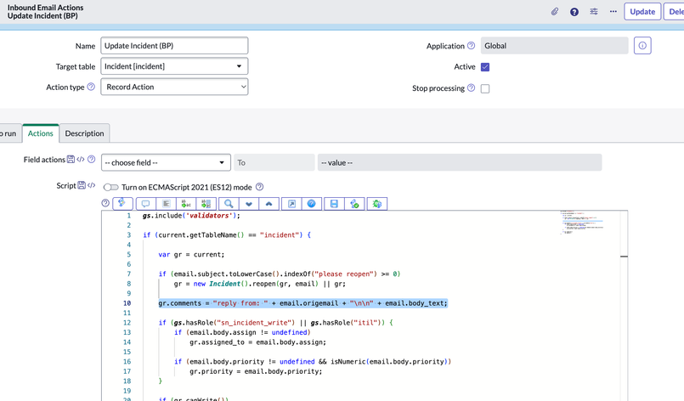This screenshot has height=401, width=684.
Task: Turn on ECMAScript 2021 (ES12) mode toggle
Action: point(110,187)
